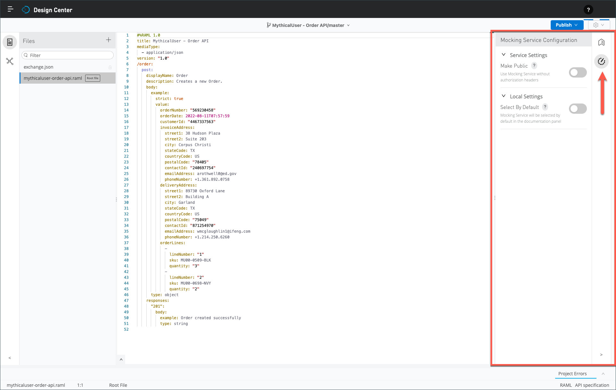Click the 'invoiceAddress:' line
The width and height of the screenshot is (616, 390).
pos(177,128)
